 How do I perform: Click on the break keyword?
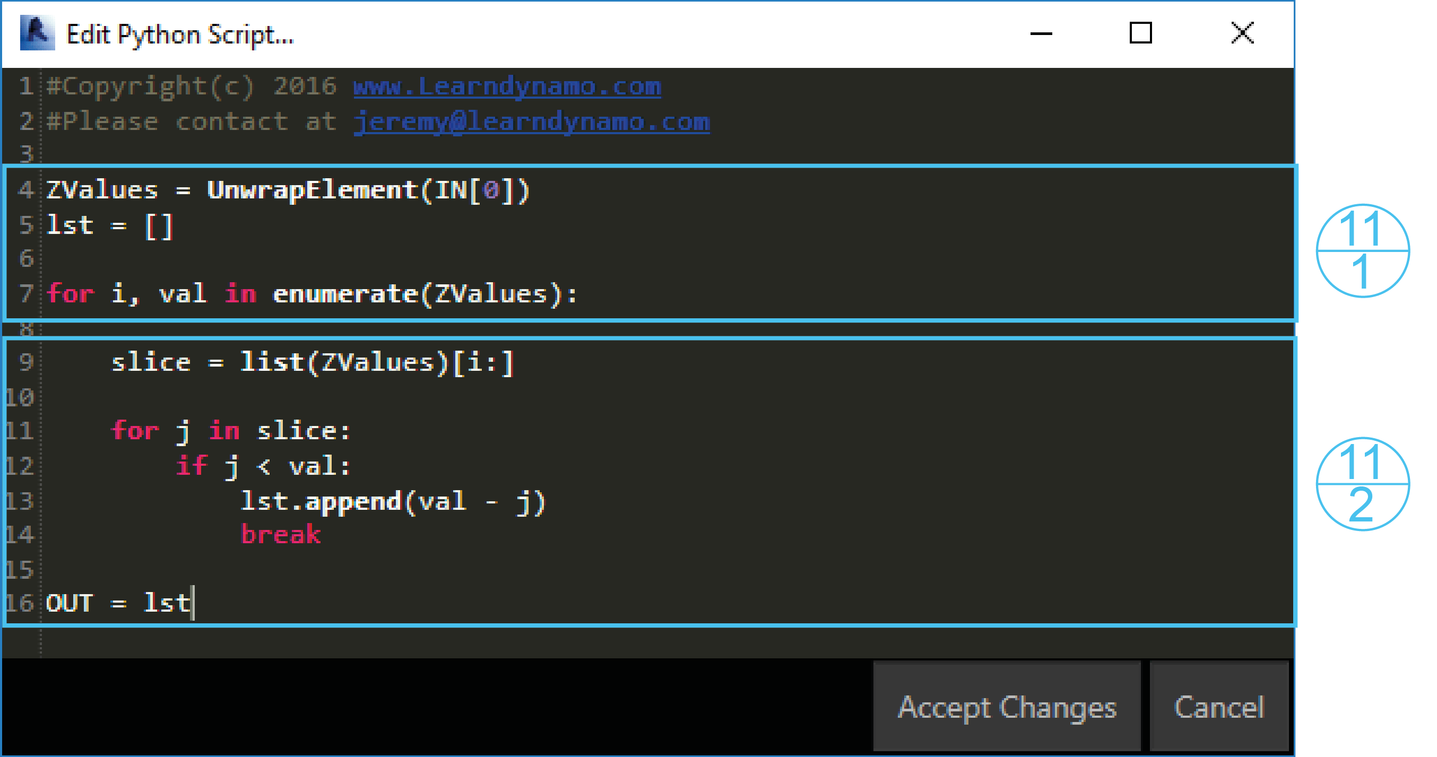tap(281, 534)
